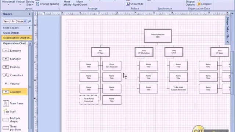Open Quick Shapes section

point(17,33)
